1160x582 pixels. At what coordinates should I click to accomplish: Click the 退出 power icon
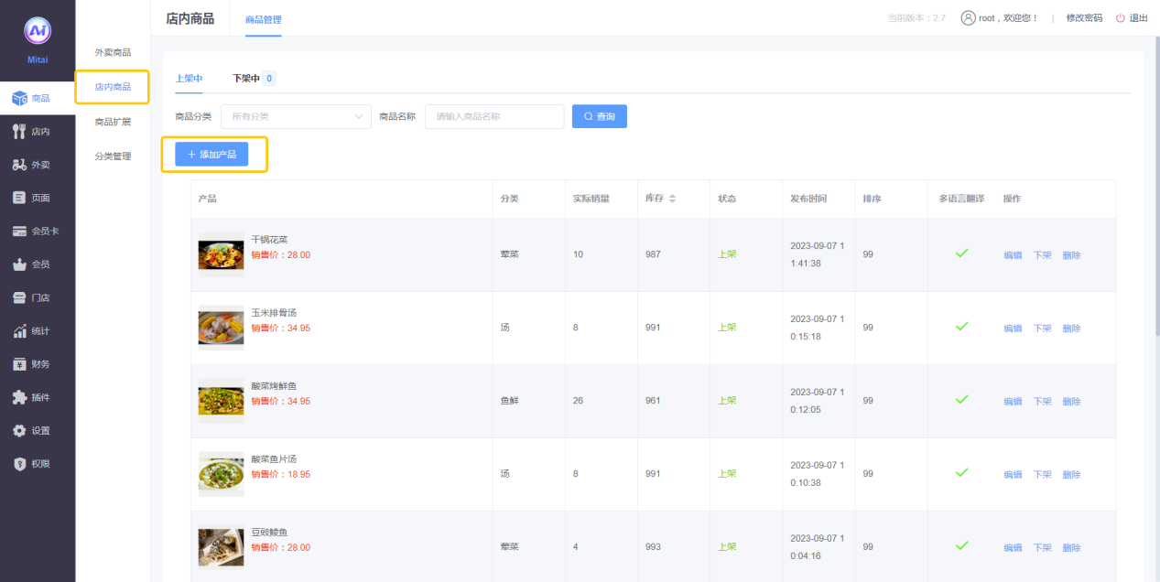pyautogui.click(x=1120, y=18)
